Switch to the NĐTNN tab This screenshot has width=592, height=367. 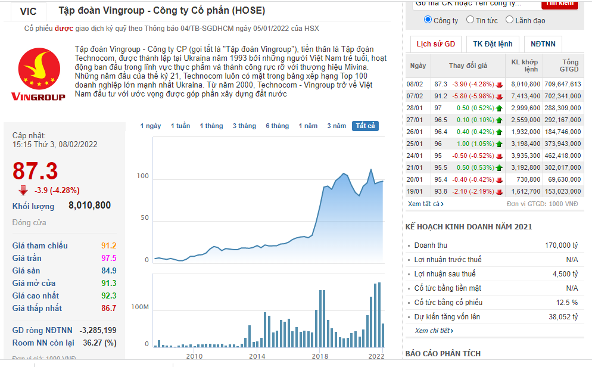tap(543, 44)
